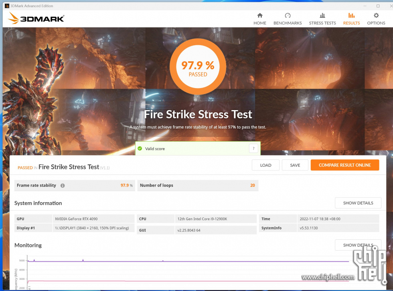The height and width of the screenshot is (291, 393).
Task: Click the Valid score label
Action: (155, 149)
